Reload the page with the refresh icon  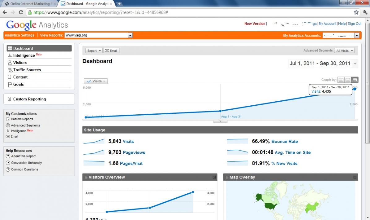pos(21,12)
